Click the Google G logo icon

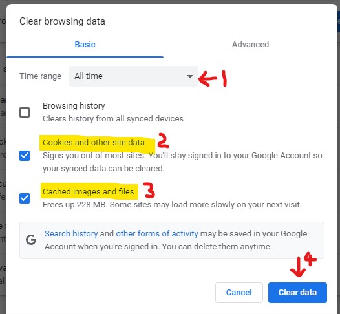coord(31,240)
